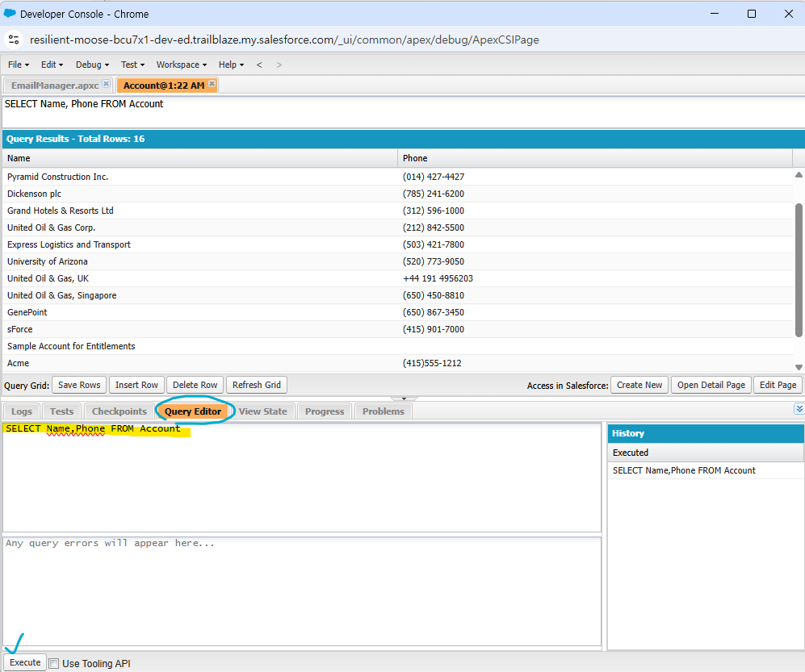Expand the Debug menu
The image size is (805, 672).
(x=92, y=65)
